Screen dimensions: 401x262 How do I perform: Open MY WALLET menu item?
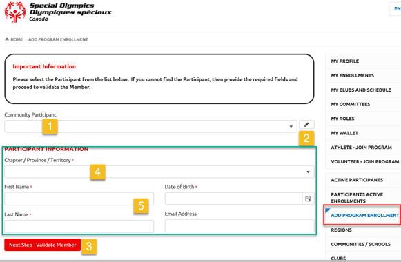[x=344, y=133]
